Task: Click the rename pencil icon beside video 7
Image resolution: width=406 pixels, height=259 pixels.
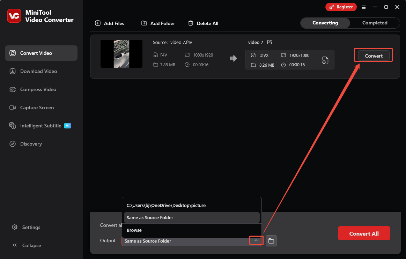Action: coord(269,42)
